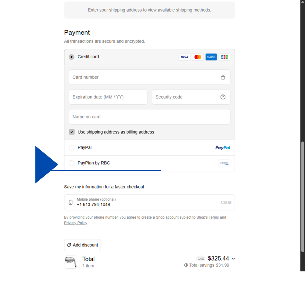Click the lock icon in Card number field
The height and width of the screenshot is (305, 305).
click(x=223, y=77)
